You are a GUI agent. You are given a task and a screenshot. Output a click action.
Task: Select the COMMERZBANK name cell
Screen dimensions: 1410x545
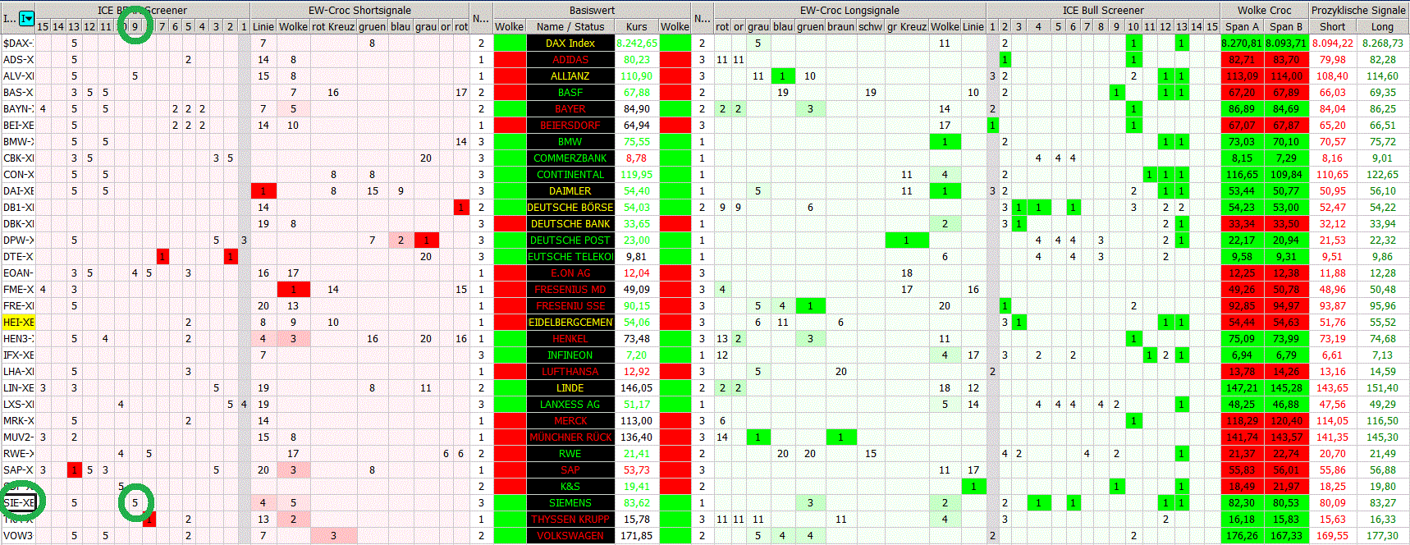click(570, 158)
